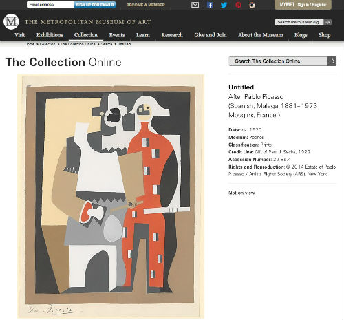Open the Research menu

172,35
